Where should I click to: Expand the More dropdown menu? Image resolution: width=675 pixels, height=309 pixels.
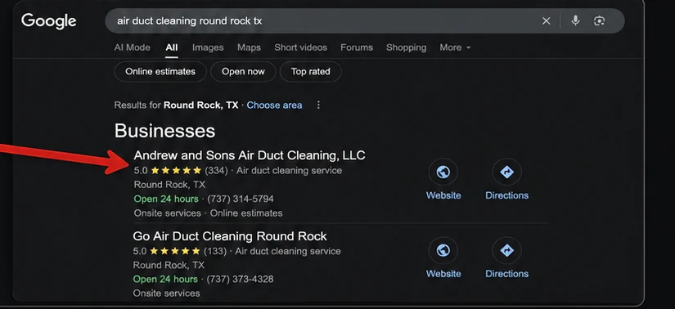(x=455, y=47)
